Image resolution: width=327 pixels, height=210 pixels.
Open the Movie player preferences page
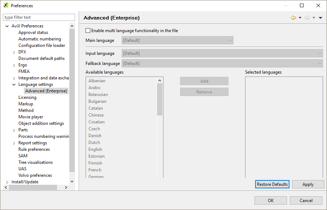coord(31,117)
